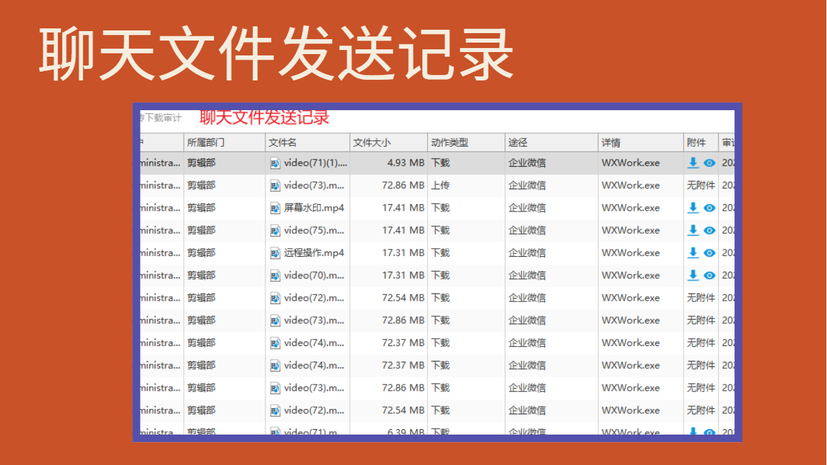Download attachment for video(71)(1) row
Image resolution: width=827 pixels, height=465 pixels.
tap(693, 163)
